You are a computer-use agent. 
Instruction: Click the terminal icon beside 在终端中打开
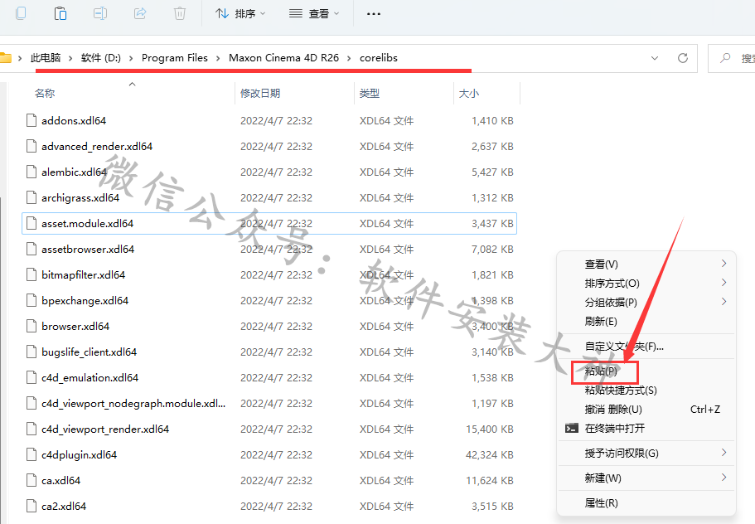tap(571, 429)
